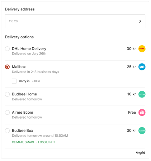Click the Budbee Home carrier logo
Viewport: 151px width, 161px height.
[142, 94]
